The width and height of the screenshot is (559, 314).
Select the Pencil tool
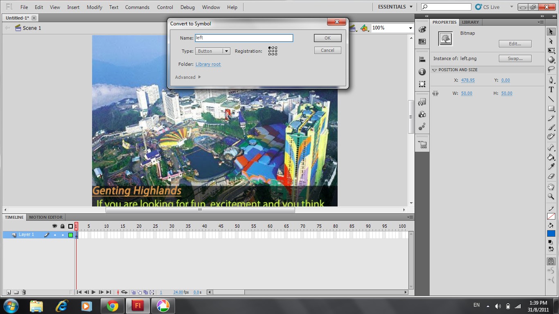pyautogui.click(x=551, y=118)
